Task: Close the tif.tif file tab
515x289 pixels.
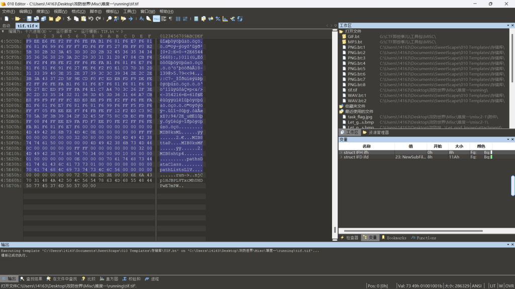Action: [x=37, y=26]
